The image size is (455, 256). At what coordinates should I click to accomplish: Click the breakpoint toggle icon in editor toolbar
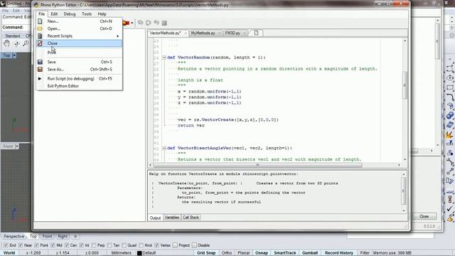pos(126,23)
